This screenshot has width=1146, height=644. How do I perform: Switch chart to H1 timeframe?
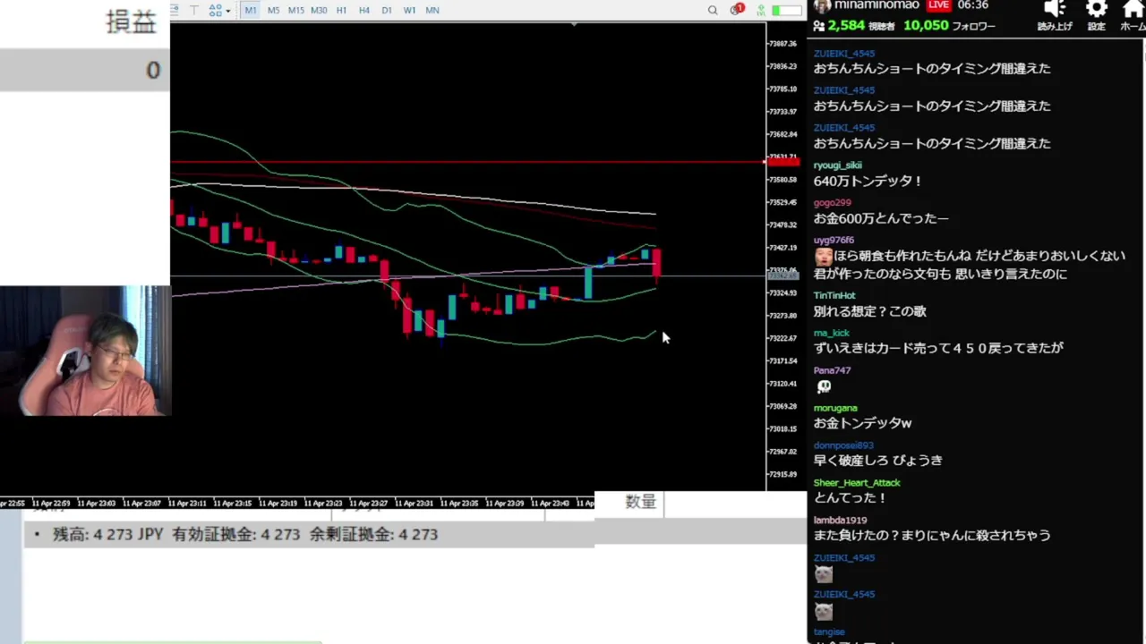click(x=341, y=10)
